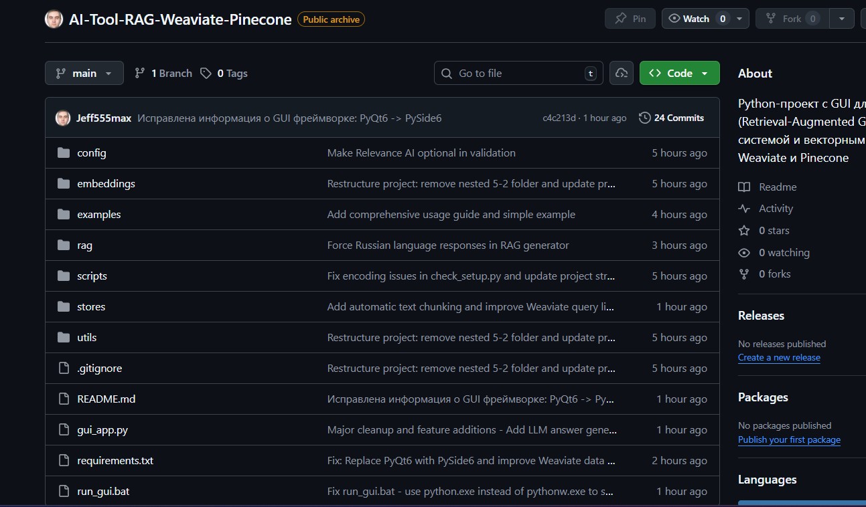Open the c4c213d commit hash
This screenshot has width=866, height=507.
coord(559,118)
